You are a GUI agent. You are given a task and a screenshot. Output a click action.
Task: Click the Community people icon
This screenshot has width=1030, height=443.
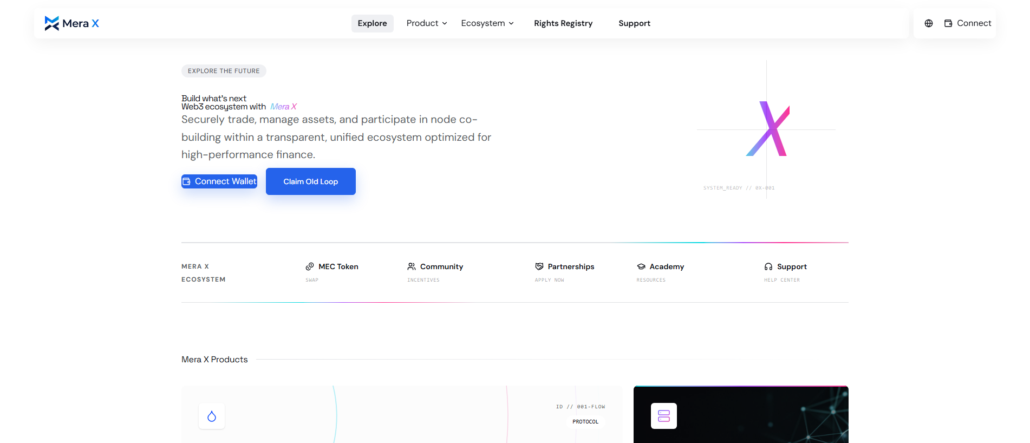click(x=412, y=266)
